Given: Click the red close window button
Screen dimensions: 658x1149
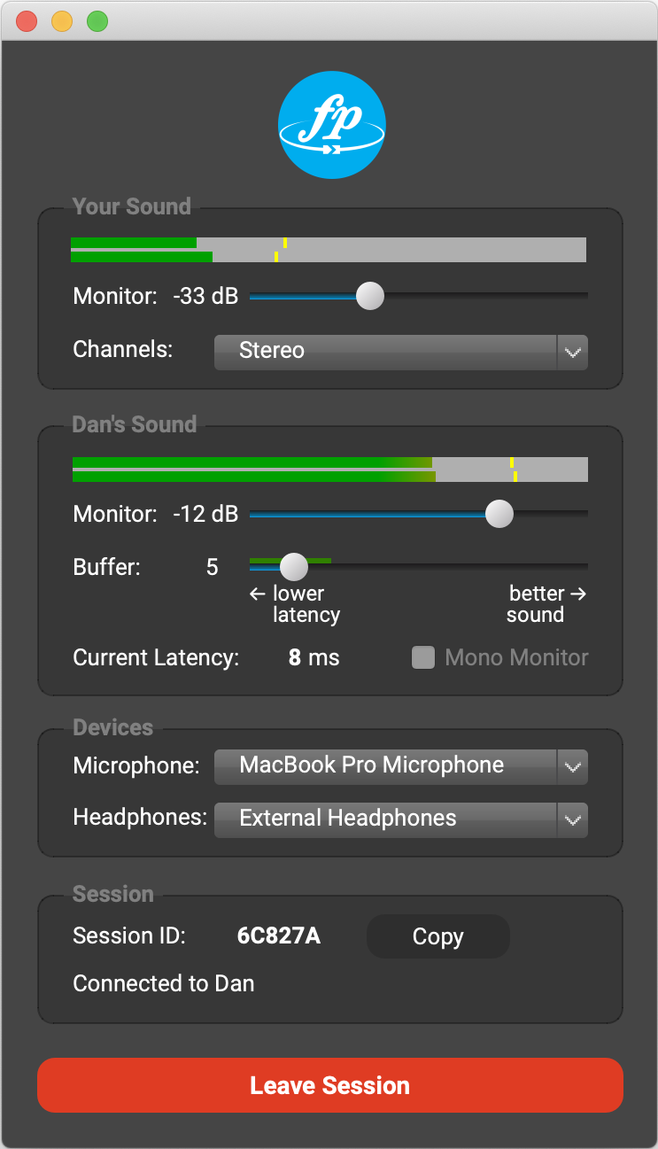Looking at the screenshot, I should (27, 21).
